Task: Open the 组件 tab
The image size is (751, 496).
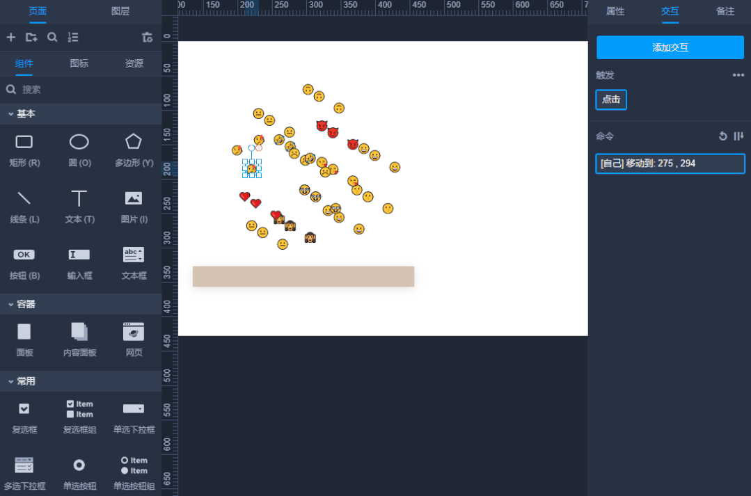Action: click(24, 63)
